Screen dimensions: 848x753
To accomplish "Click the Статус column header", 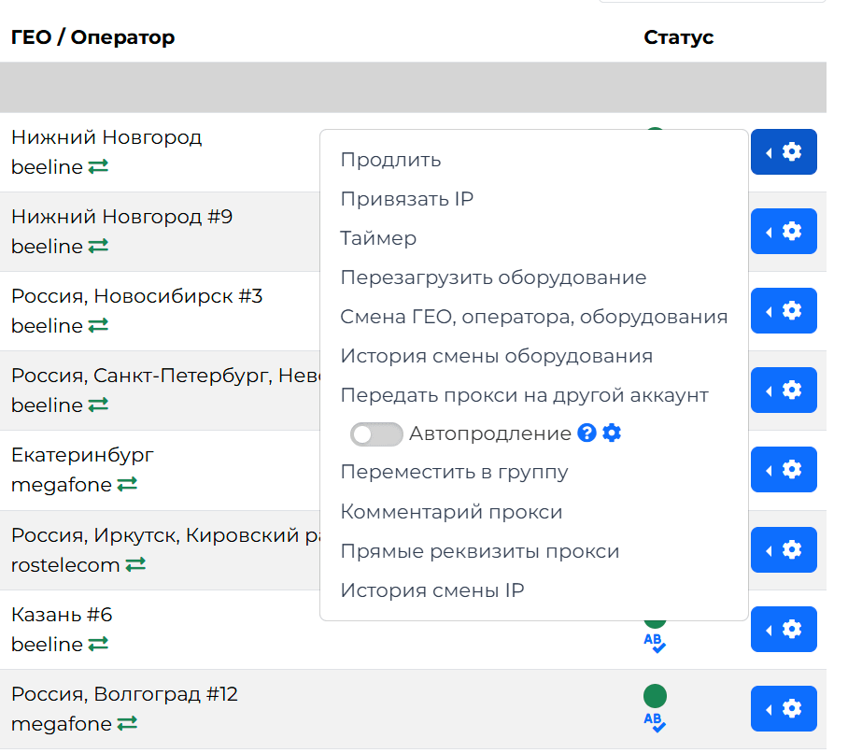I will click(x=678, y=37).
